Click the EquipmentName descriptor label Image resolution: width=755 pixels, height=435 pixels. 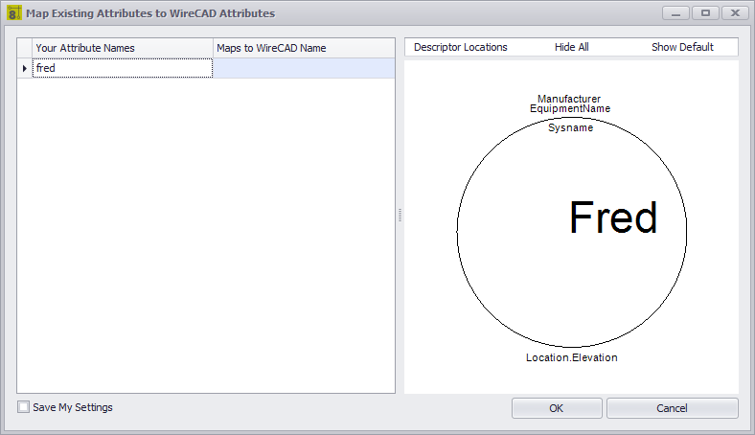point(570,109)
